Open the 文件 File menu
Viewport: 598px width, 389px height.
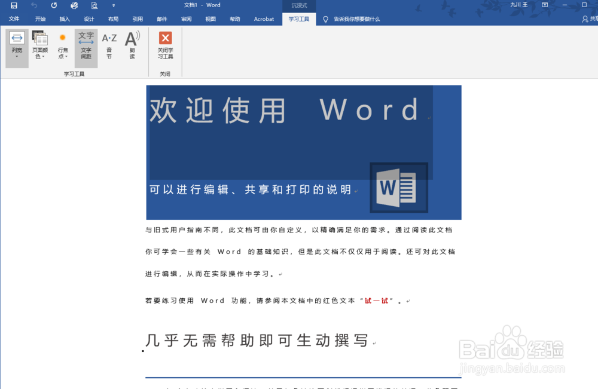(14, 19)
